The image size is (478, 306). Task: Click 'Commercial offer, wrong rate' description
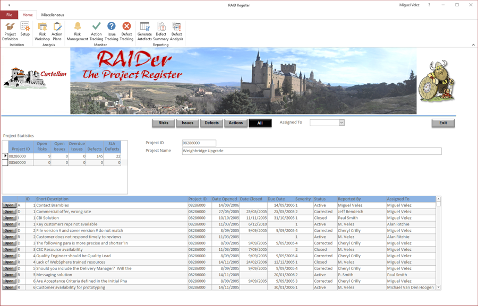(64, 212)
